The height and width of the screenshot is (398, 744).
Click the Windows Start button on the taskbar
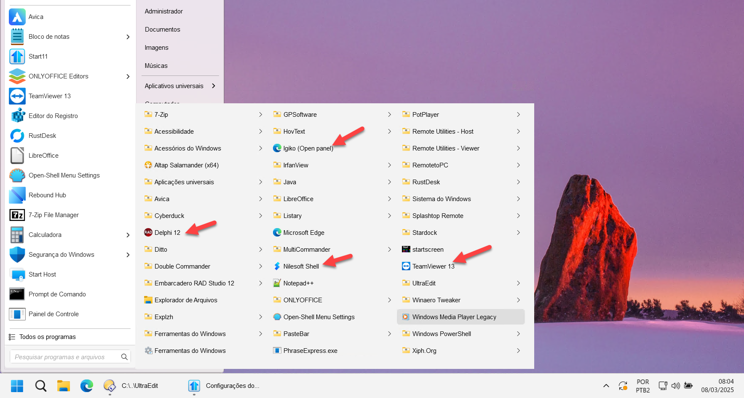click(x=17, y=386)
